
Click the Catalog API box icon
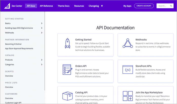[x=68, y=96]
